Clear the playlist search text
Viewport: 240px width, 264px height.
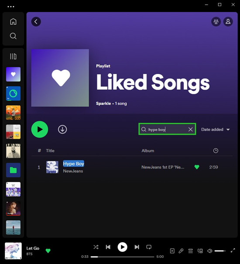tap(190, 129)
